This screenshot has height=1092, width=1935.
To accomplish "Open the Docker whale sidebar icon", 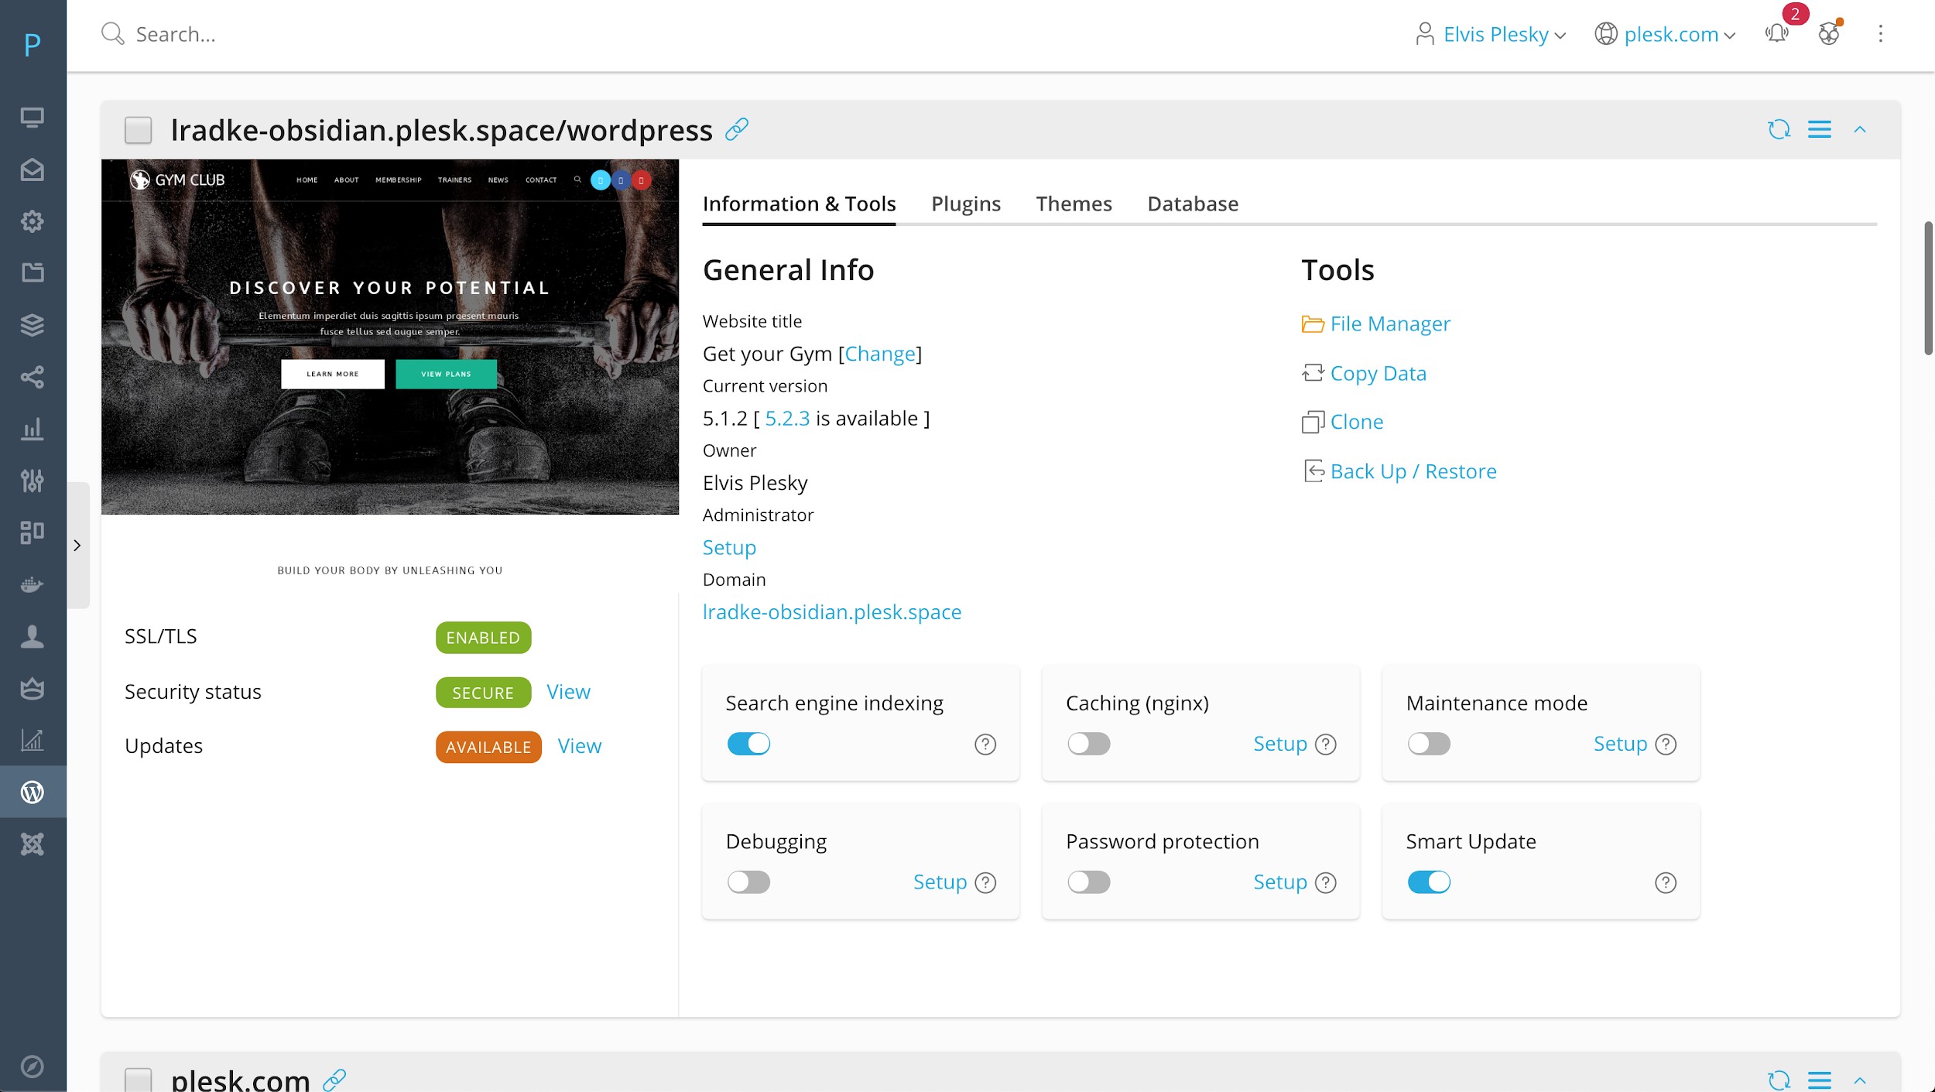I will click(33, 584).
